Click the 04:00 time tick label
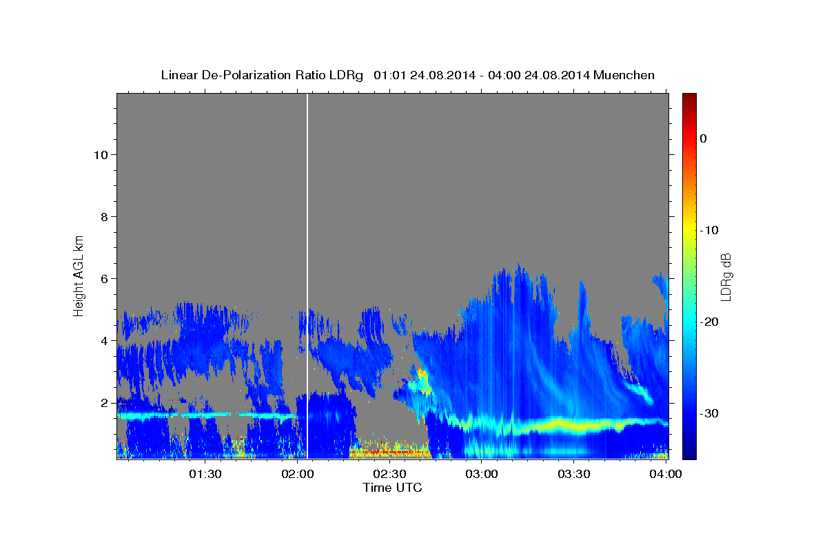Screen dimensions: 827x551 (666, 474)
